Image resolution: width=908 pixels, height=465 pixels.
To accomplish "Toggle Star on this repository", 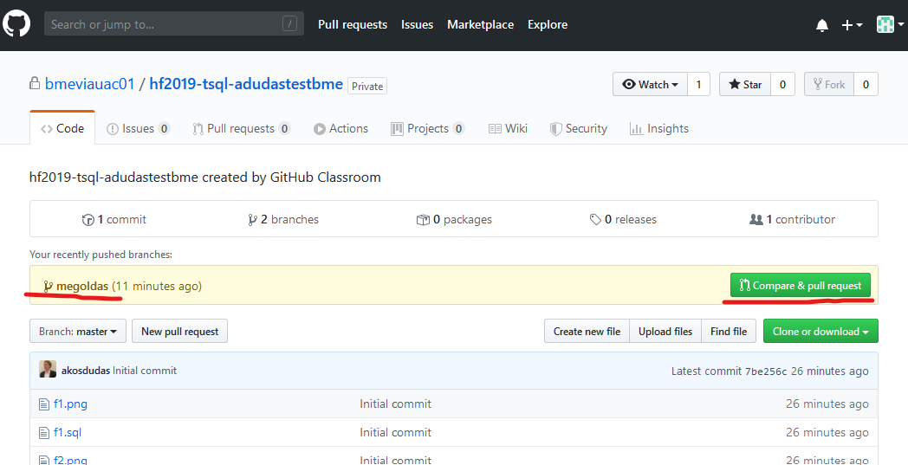I will (x=745, y=84).
